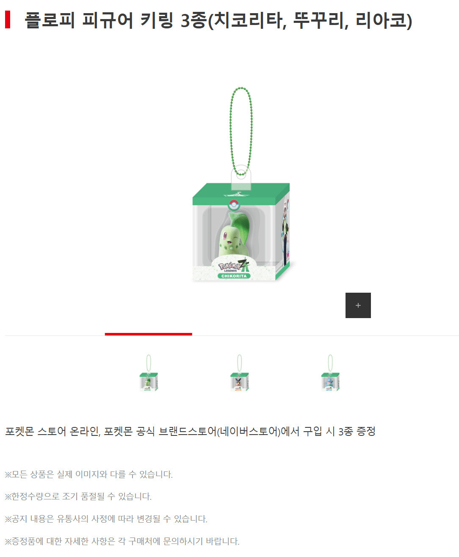Click the green ball chain loop
Viewport: 459px width, 557px height.
[x=241, y=131]
